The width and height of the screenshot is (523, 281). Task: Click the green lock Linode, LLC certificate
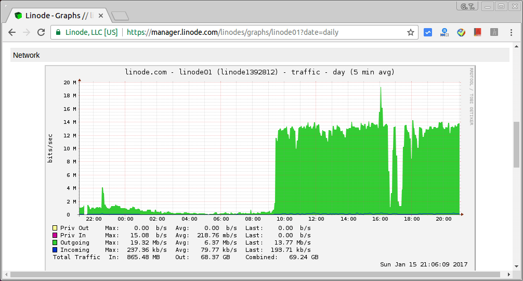(x=86, y=32)
